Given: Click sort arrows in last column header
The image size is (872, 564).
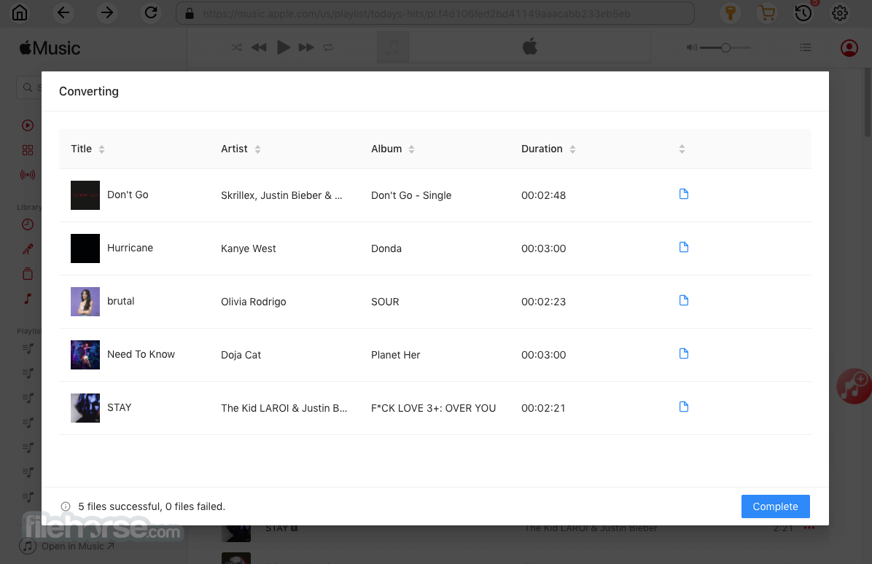Looking at the screenshot, I should pos(682,149).
